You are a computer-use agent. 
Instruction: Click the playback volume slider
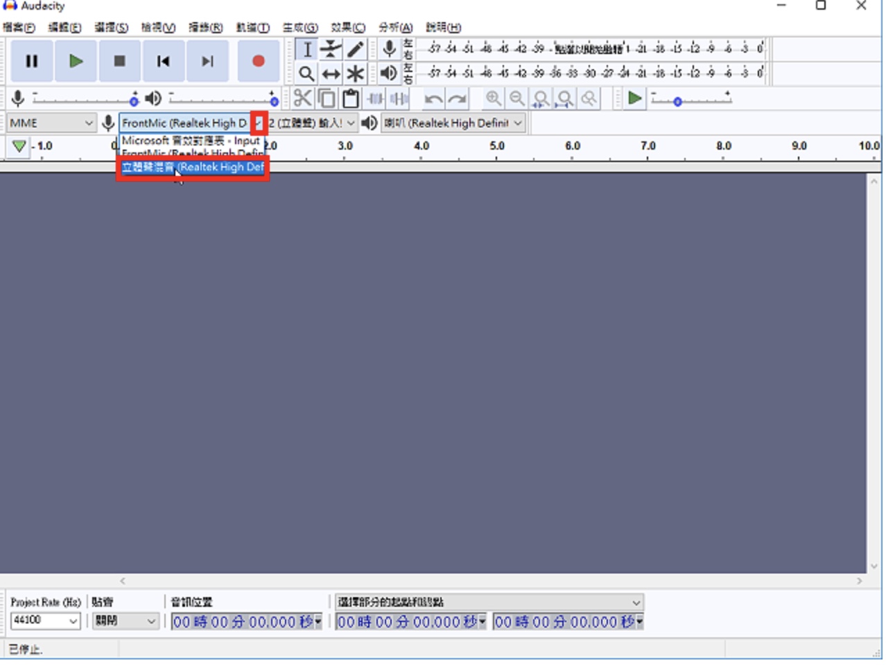click(x=224, y=98)
